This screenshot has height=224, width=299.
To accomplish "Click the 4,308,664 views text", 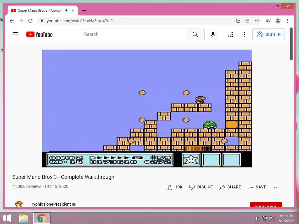I will (x=27, y=186).
